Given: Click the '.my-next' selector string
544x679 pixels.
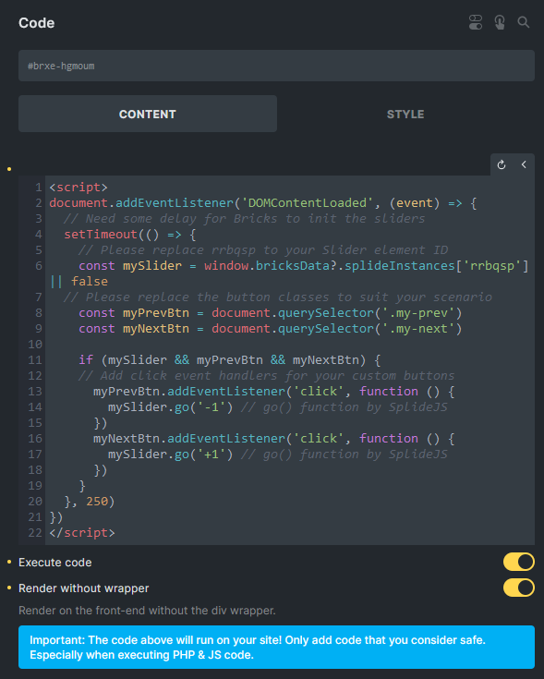Looking at the screenshot, I should tap(417, 329).
